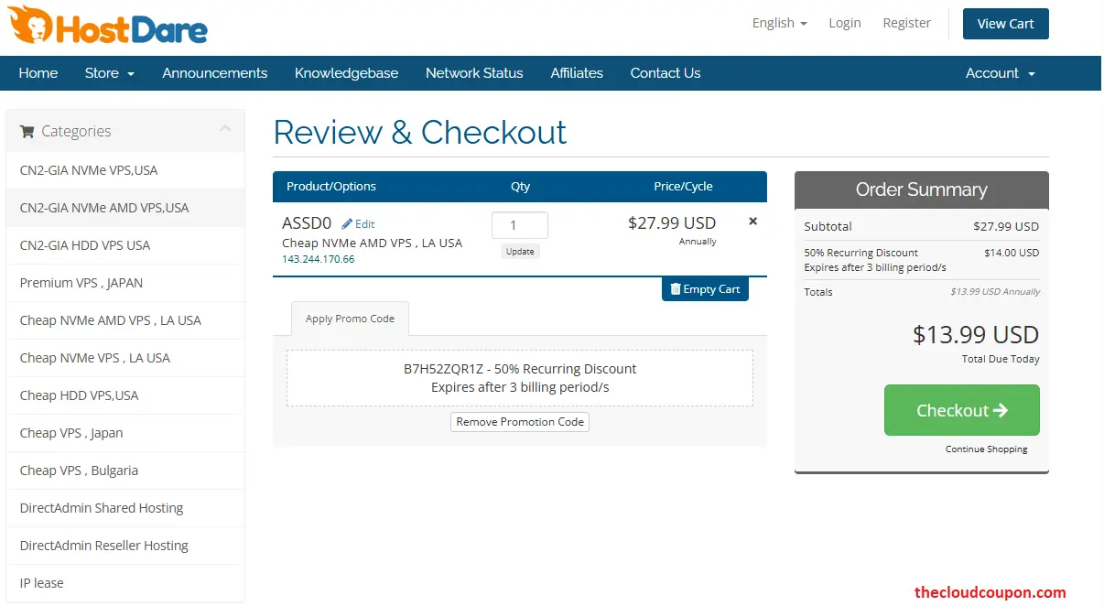Click inside the Qty input field
This screenshot has height=606, width=1104.
[520, 224]
